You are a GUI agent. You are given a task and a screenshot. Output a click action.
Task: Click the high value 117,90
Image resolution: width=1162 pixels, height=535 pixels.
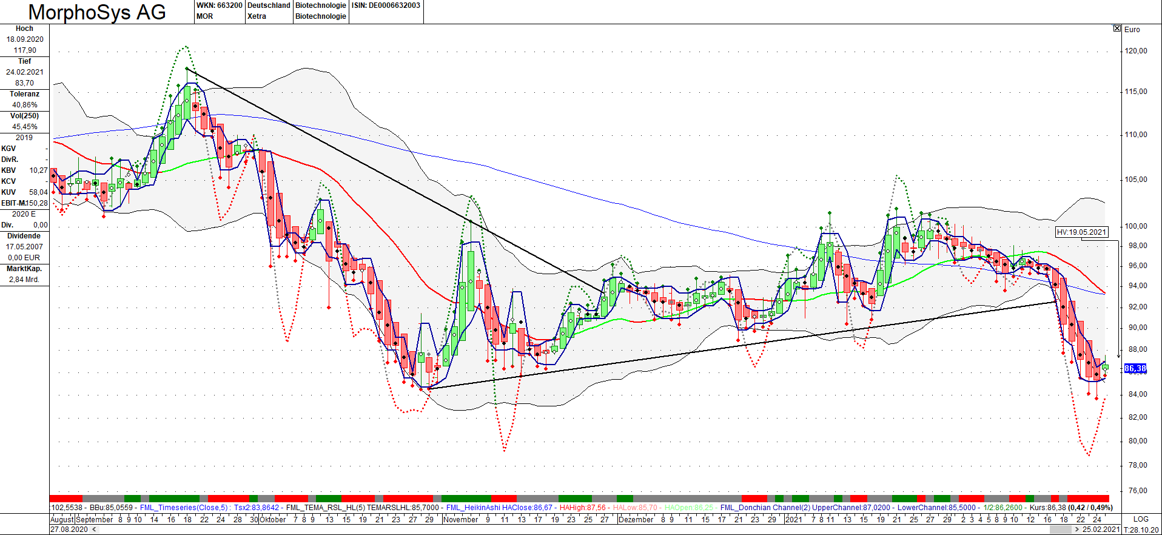(25, 50)
